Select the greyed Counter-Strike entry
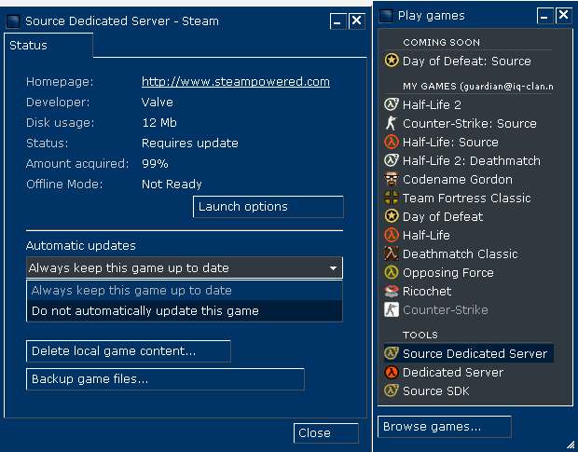Screen dimensions: 578x452 (468, 309)
